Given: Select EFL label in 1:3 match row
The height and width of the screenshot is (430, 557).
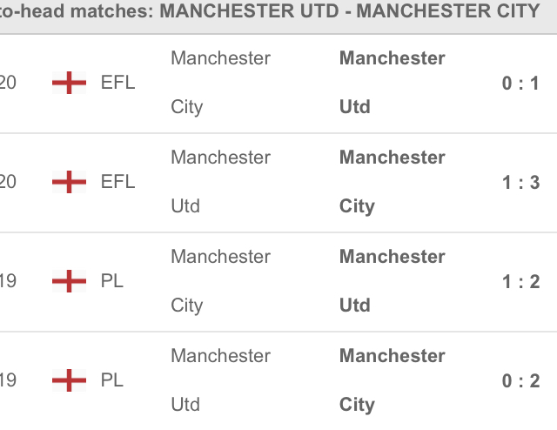Looking at the screenshot, I should click(x=118, y=182).
